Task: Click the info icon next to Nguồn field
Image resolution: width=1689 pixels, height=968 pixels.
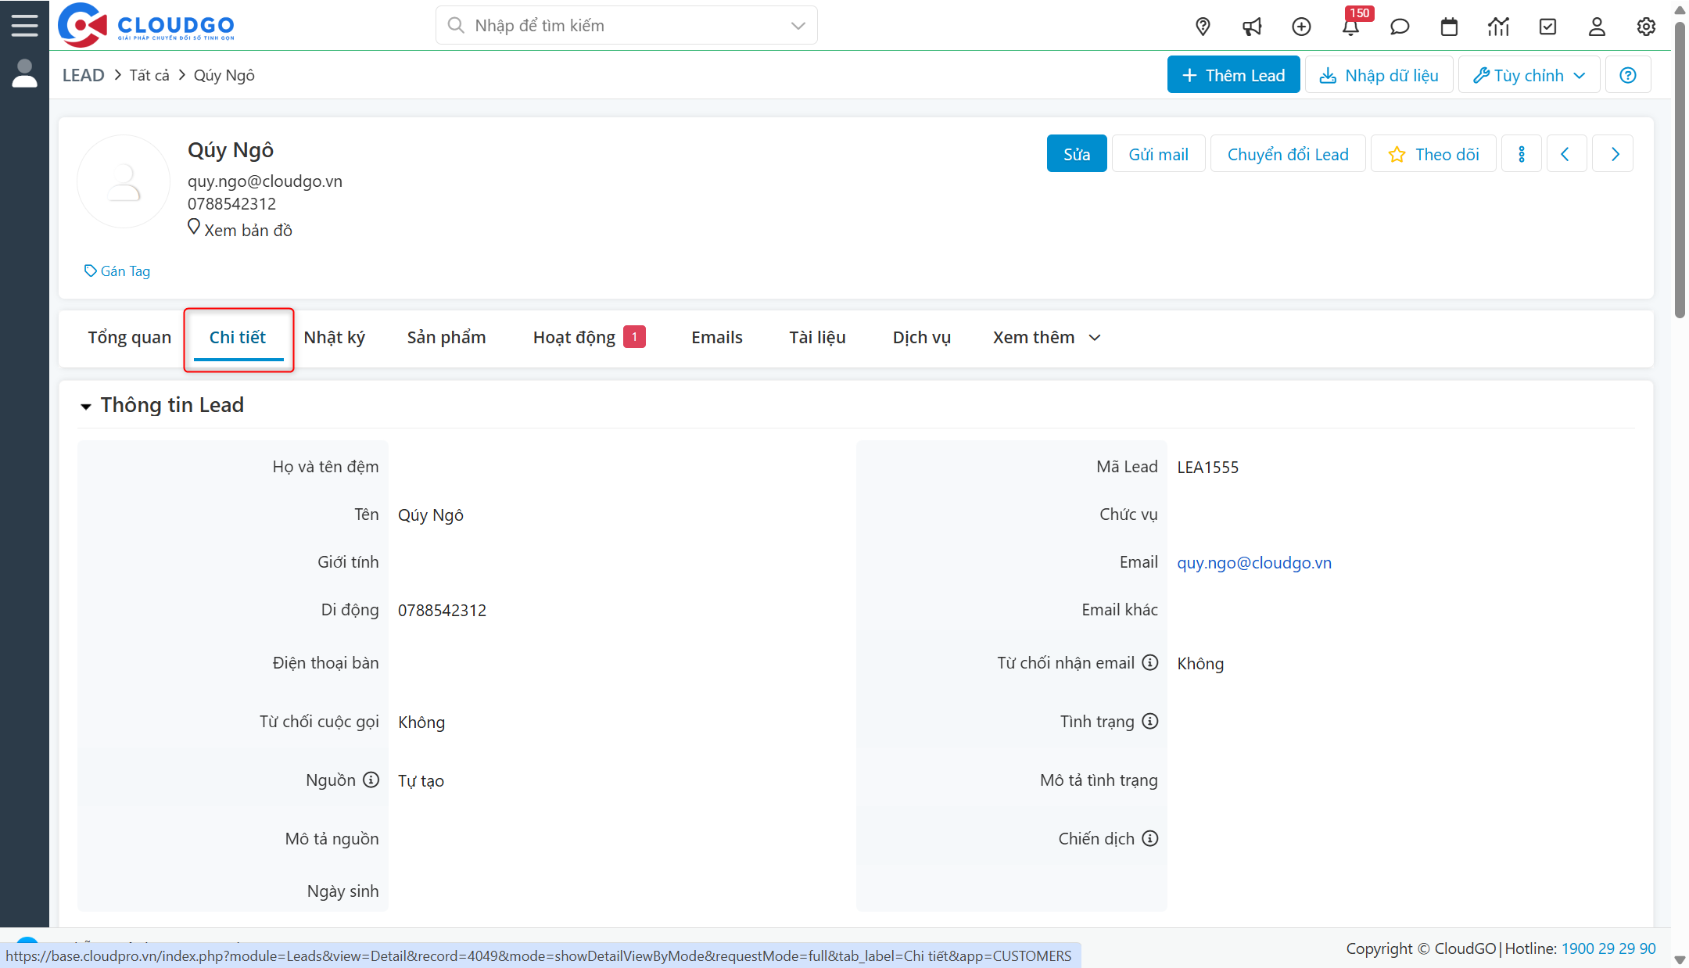Action: [x=370, y=780]
